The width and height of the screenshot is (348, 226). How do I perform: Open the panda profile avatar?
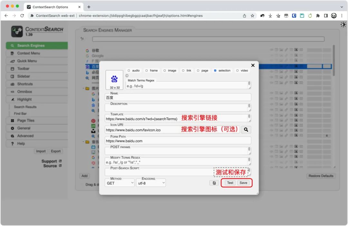333,16
